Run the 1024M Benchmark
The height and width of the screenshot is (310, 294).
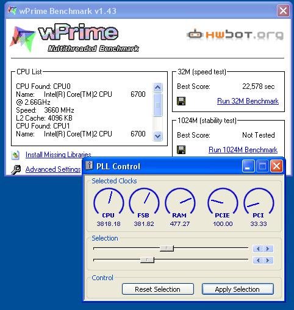(243, 150)
